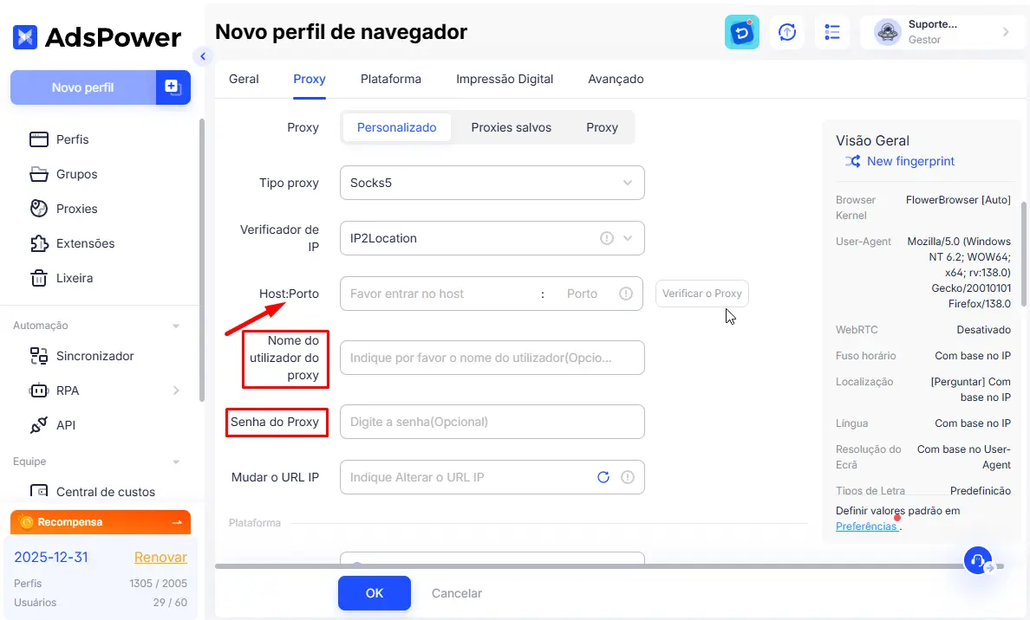The image size is (1030, 620).
Task: Click the Recompensa arrow icon
Action: pyautogui.click(x=177, y=522)
